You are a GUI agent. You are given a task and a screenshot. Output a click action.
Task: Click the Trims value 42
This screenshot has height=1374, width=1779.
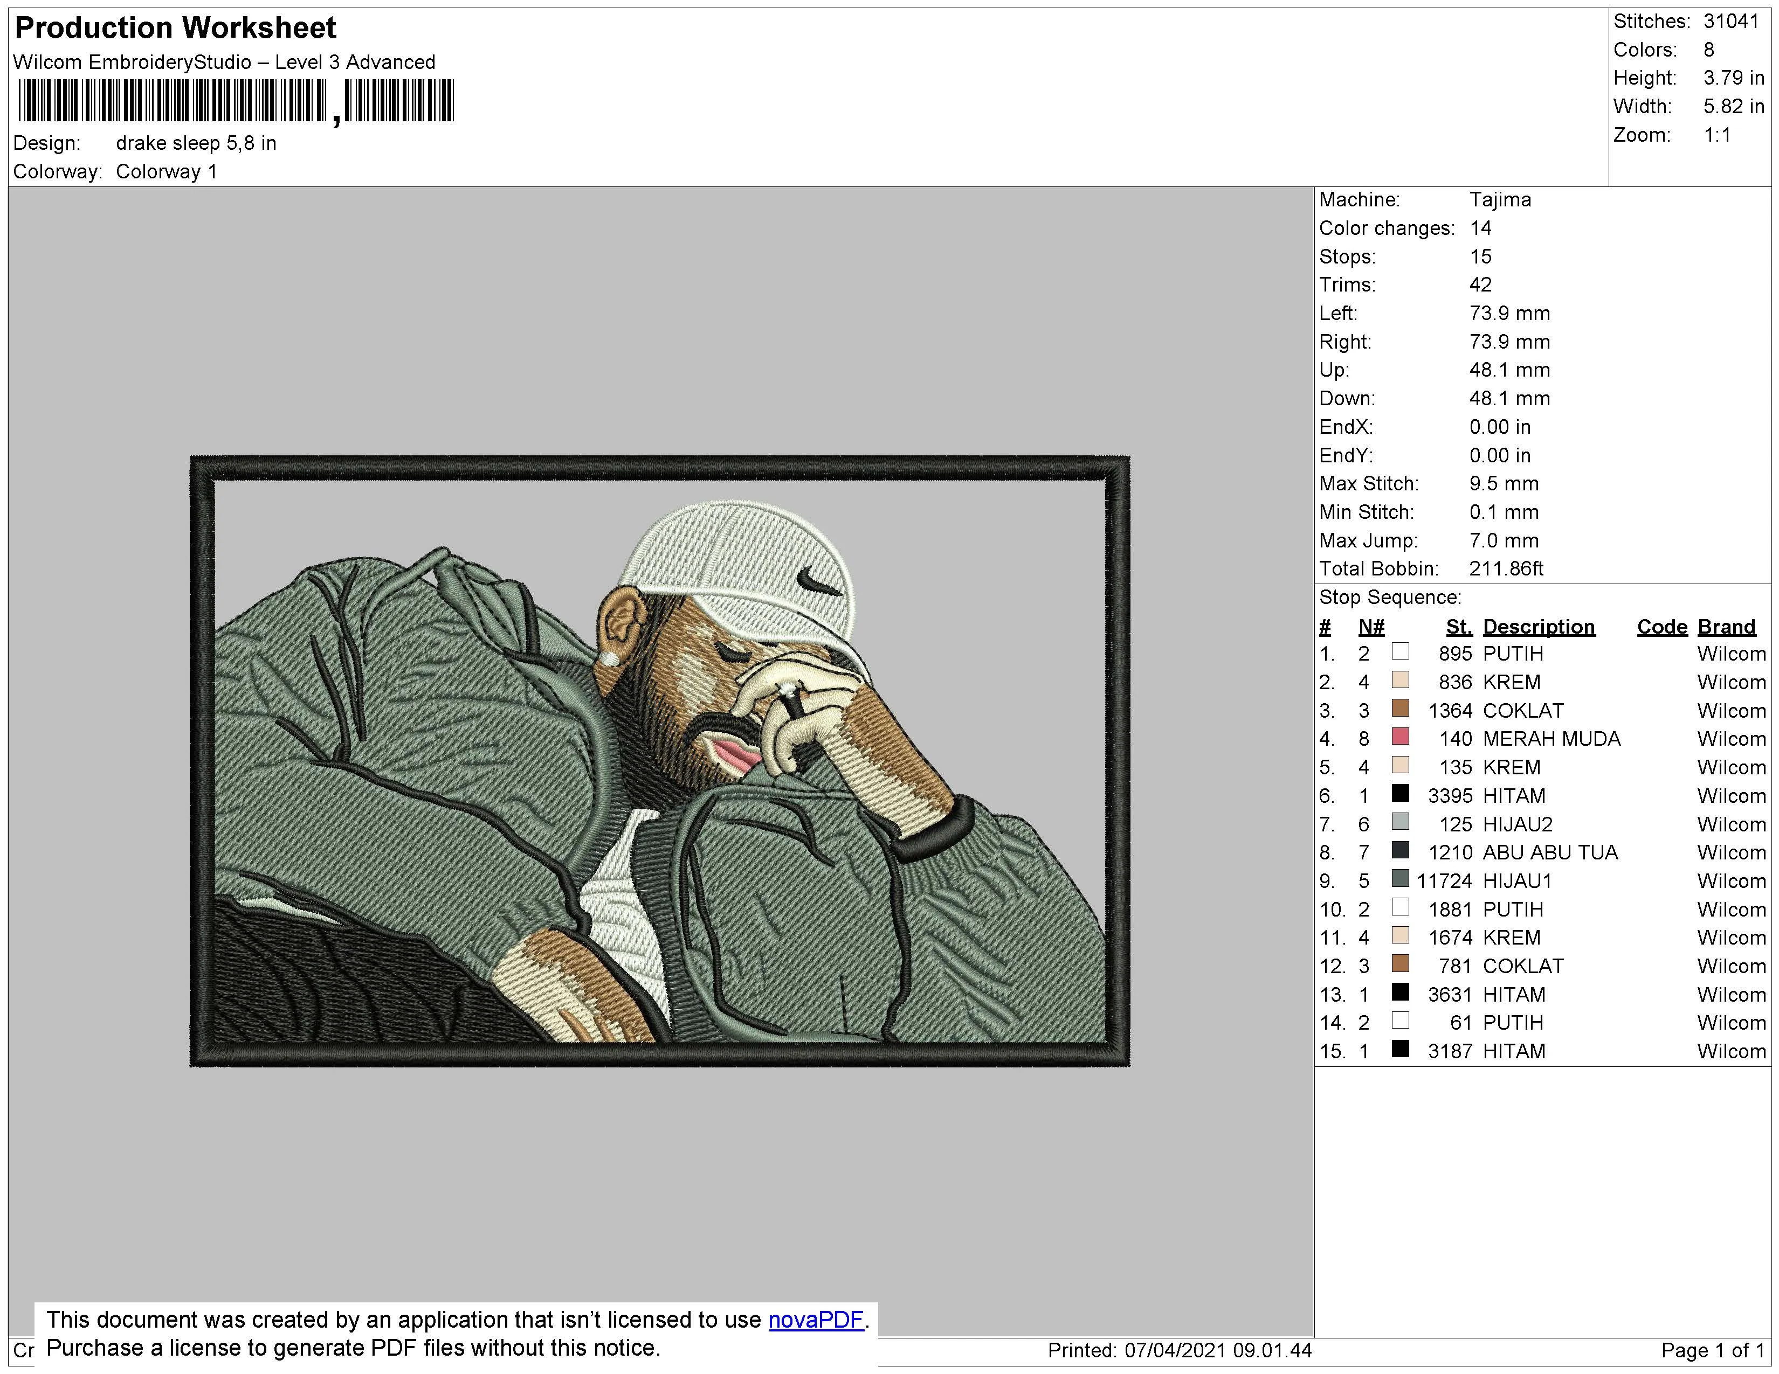(1480, 285)
